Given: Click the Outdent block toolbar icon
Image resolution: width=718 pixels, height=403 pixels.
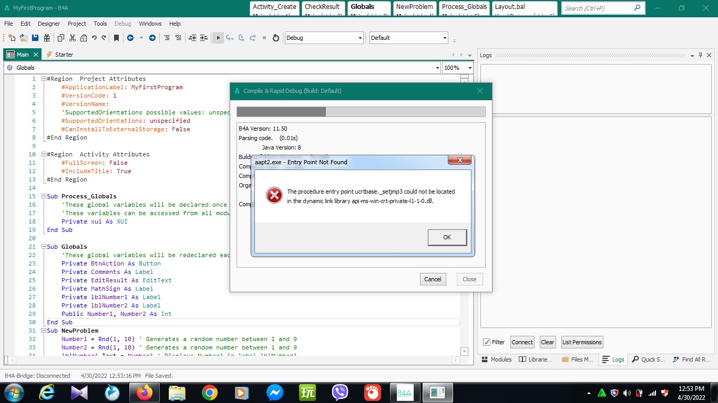Looking at the screenshot, I should 192,38.
